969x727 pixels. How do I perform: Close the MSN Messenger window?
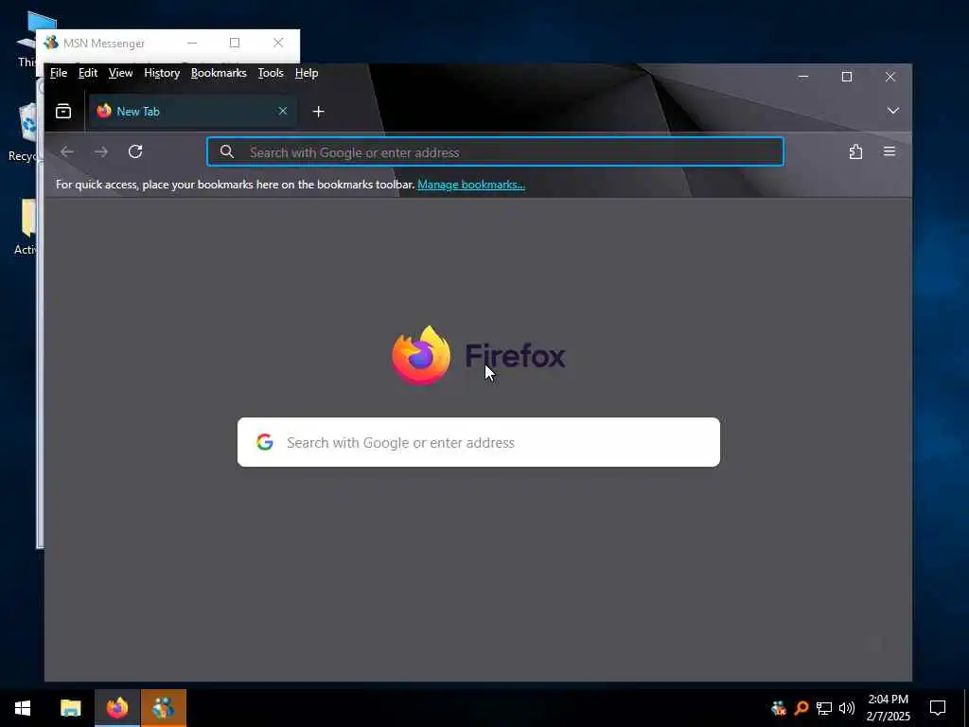pyautogui.click(x=278, y=43)
